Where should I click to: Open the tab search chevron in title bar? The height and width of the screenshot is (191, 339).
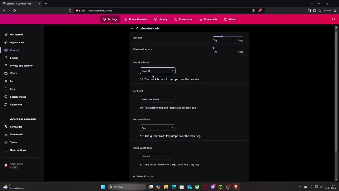[311, 4]
